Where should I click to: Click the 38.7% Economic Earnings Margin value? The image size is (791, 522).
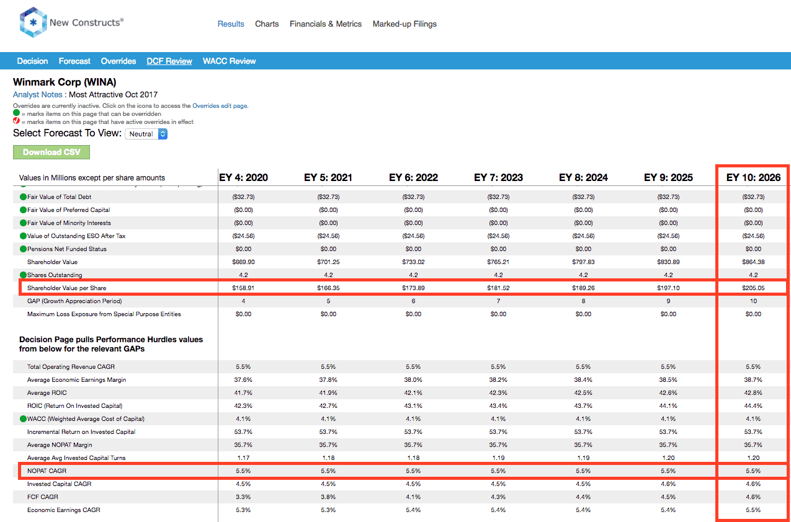click(x=753, y=379)
